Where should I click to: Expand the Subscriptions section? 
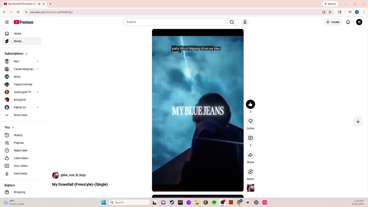pyautogui.click(x=16, y=53)
